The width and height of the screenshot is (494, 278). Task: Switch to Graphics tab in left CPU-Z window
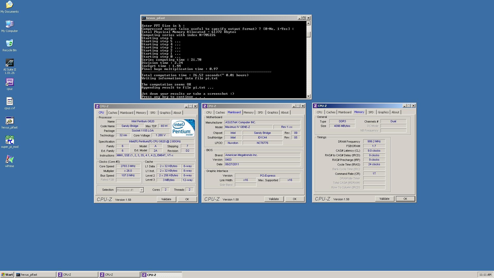(165, 113)
